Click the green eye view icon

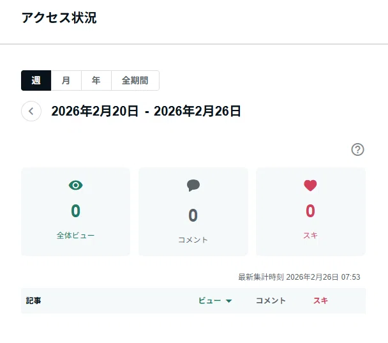coord(75,185)
